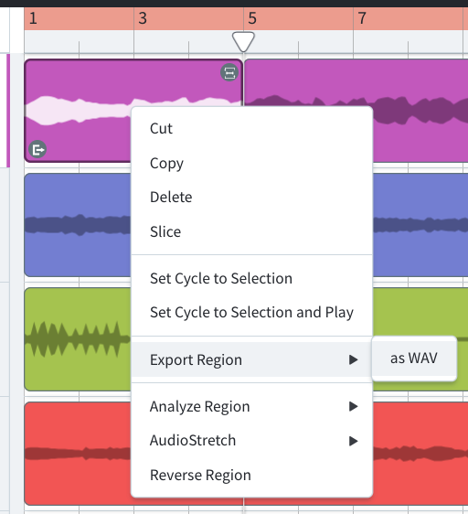Click bar 7 on the timeline ruler

coord(362,18)
